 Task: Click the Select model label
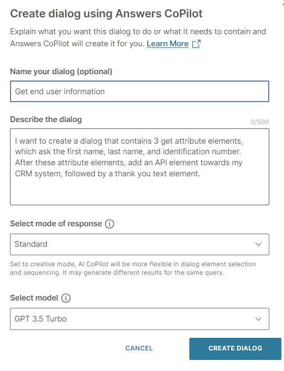point(34,298)
